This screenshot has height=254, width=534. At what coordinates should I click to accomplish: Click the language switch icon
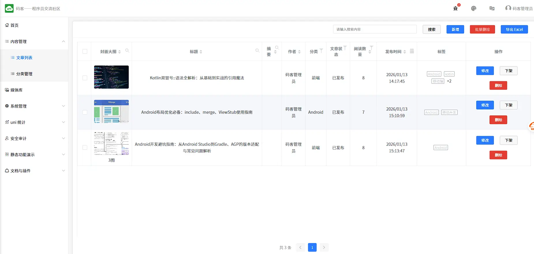492,8
